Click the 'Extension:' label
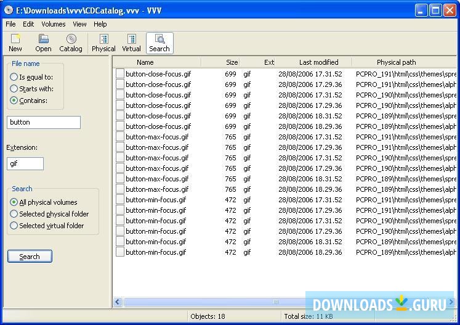The image size is (460, 325). pos(22,147)
